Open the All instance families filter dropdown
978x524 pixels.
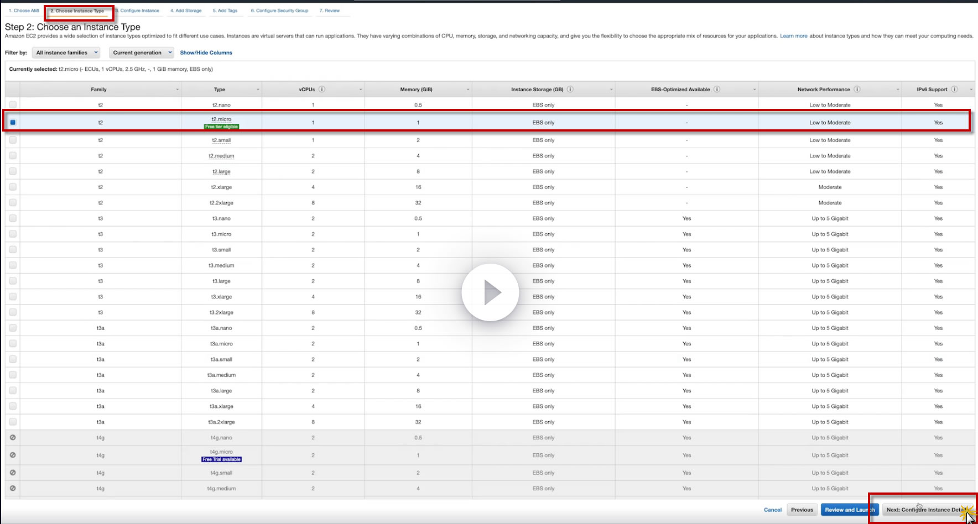[x=66, y=53]
